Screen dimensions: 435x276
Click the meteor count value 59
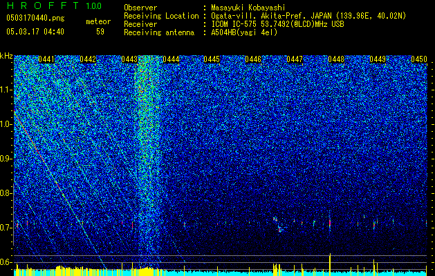click(100, 32)
